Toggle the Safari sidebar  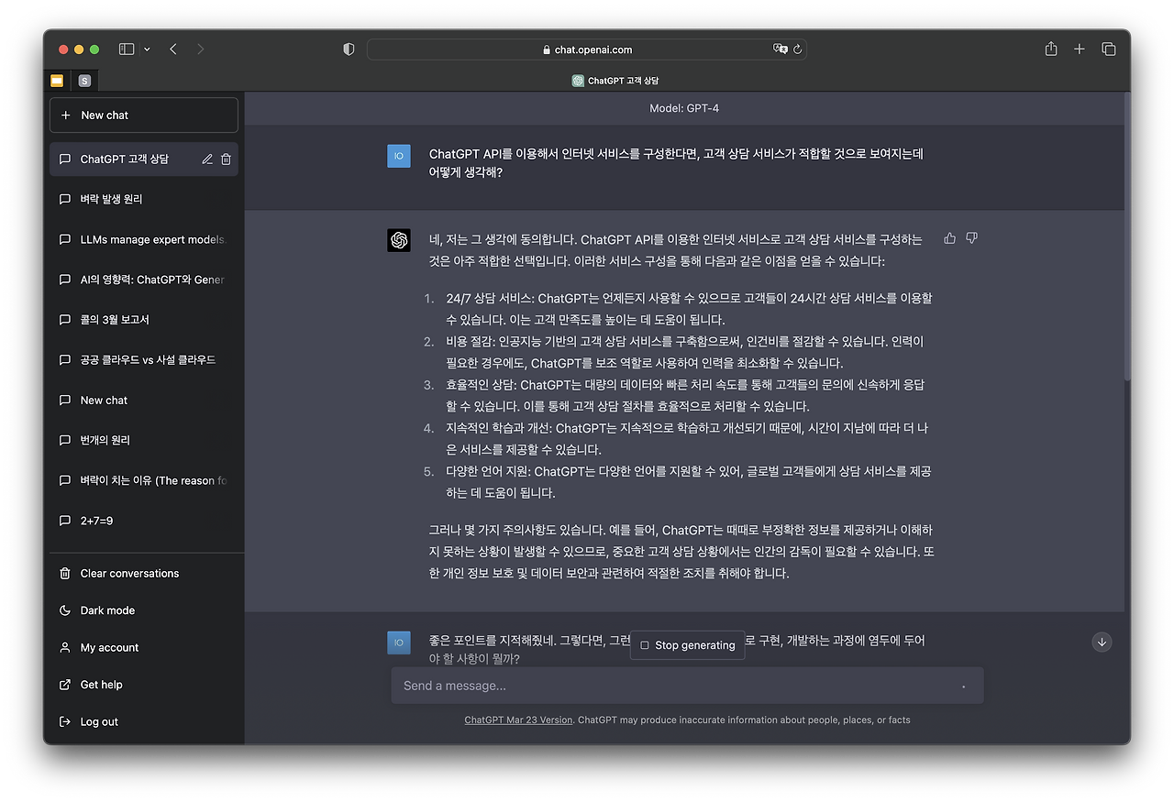point(126,49)
